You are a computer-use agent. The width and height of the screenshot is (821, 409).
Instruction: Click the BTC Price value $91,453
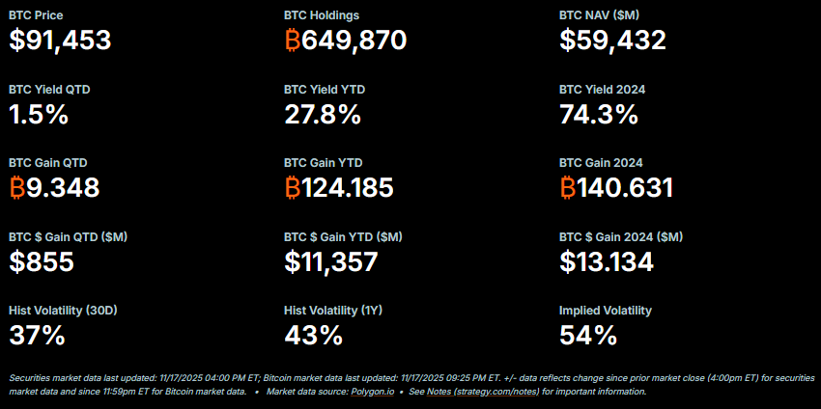coord(60,41)
